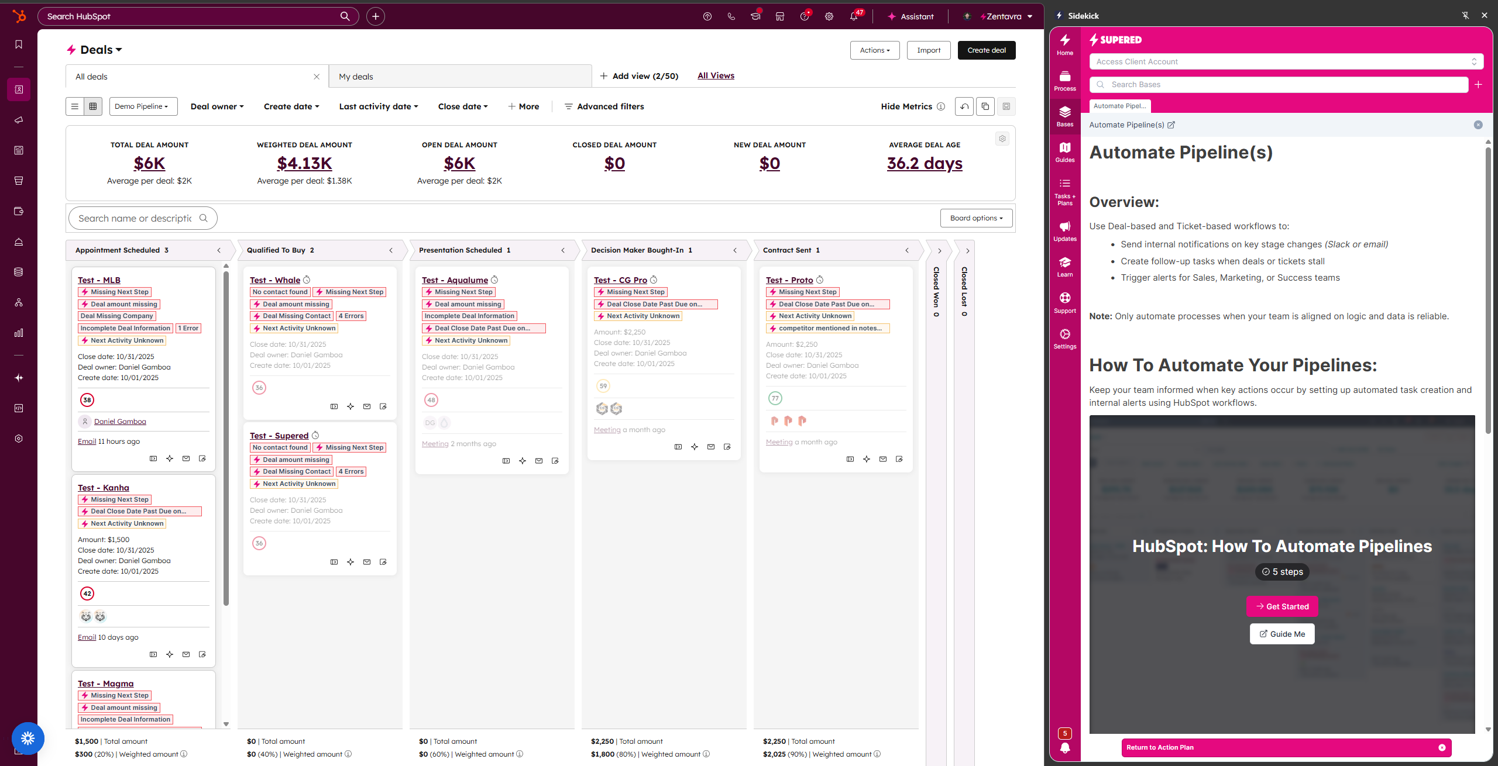Select the My deals tab
The width and height of the screenshot is (1498, 766).
click(x=460, y=77)
